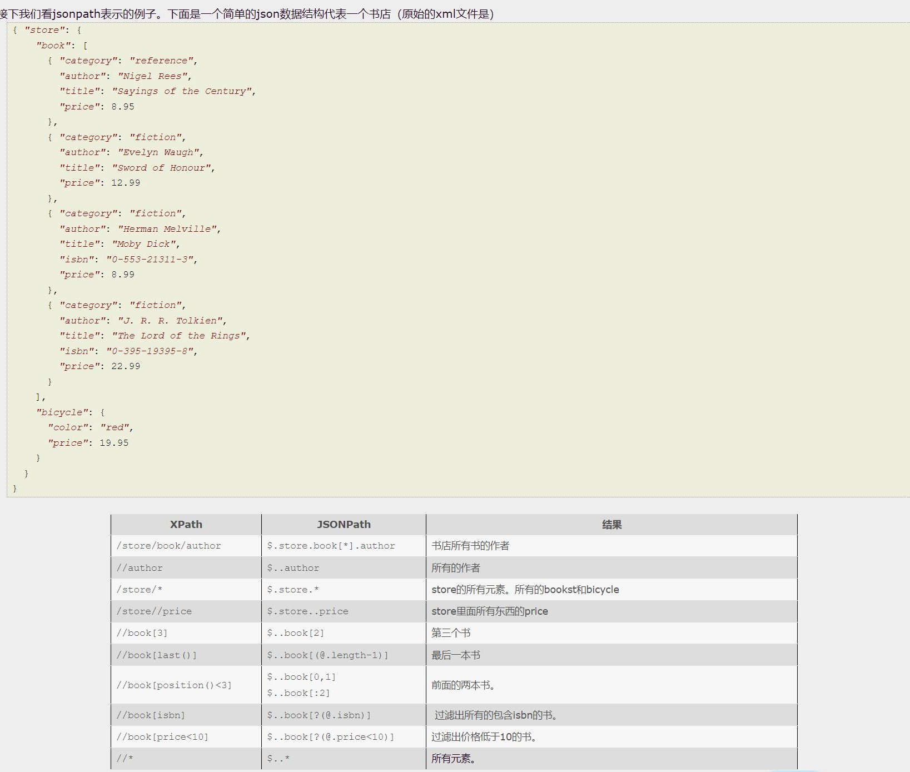
Task: Click the "Evelyn Waugh" author line
Action: click(x=132, y=152)
